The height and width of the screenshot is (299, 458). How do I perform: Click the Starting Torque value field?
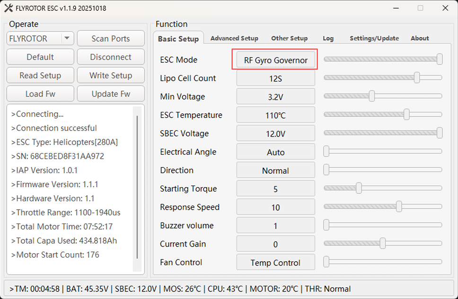(275, 189)
